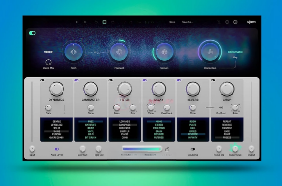Enable the Dynamics module switch
The image size is (282, 186).
point(42,80)
